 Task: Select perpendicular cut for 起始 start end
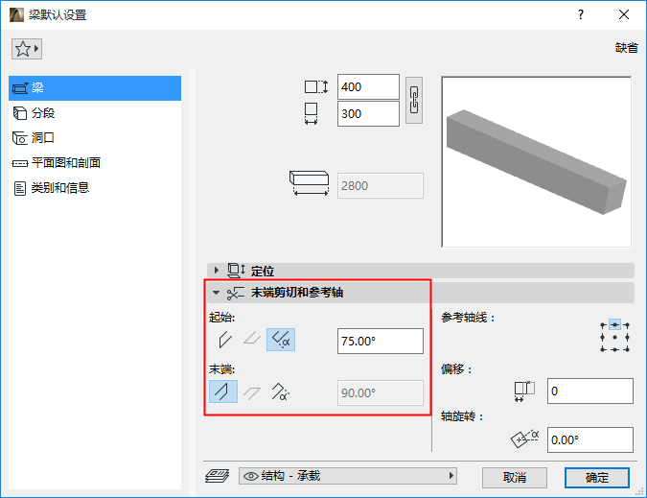[225, 341]
